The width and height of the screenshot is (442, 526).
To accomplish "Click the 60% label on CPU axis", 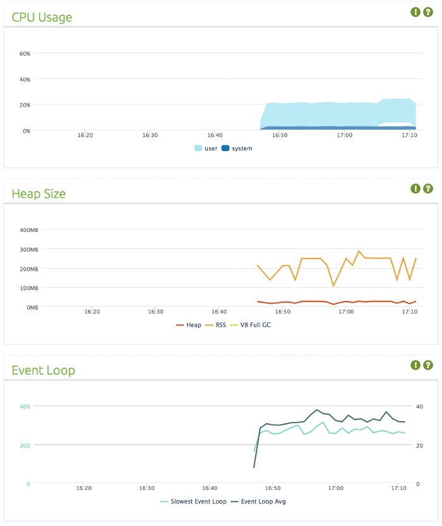I will tap(25, 54).
